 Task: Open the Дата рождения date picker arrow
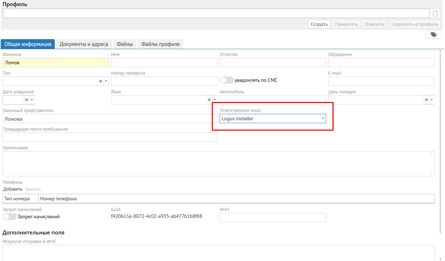[x=32, y=100]
